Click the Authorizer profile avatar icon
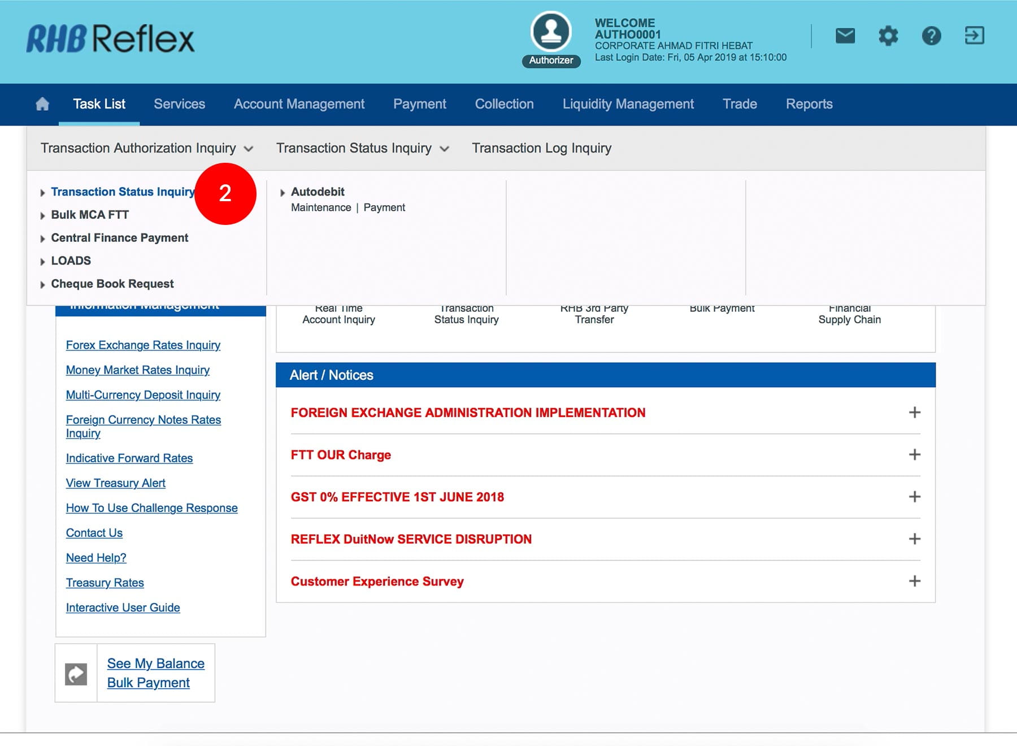 click(551, 32)
